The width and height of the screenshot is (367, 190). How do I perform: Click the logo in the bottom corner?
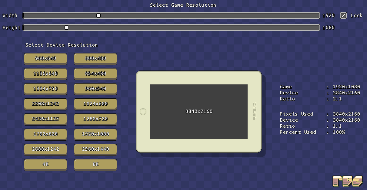point(348,181)
